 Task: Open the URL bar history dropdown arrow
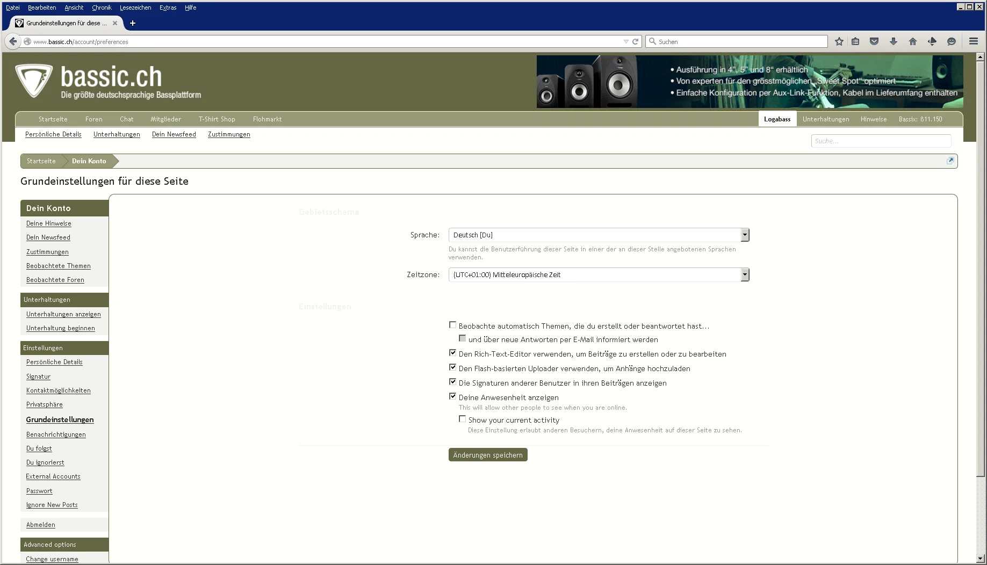click(625, 41)
